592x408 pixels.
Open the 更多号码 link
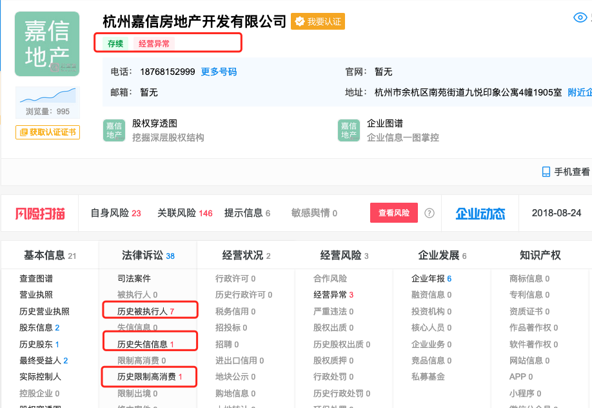219,72
